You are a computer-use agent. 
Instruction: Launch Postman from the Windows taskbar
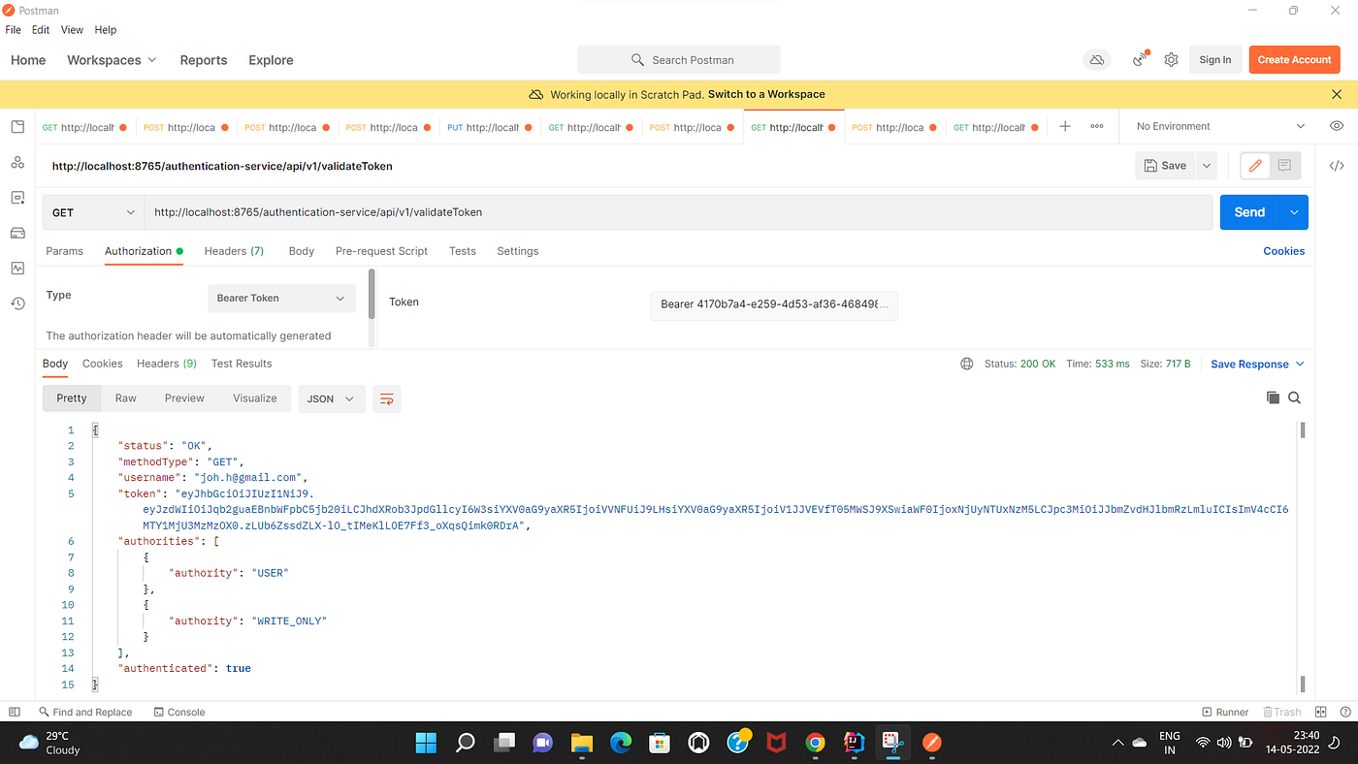(931, 744)
